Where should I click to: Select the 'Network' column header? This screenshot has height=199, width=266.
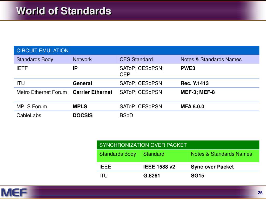click(82, 59)
